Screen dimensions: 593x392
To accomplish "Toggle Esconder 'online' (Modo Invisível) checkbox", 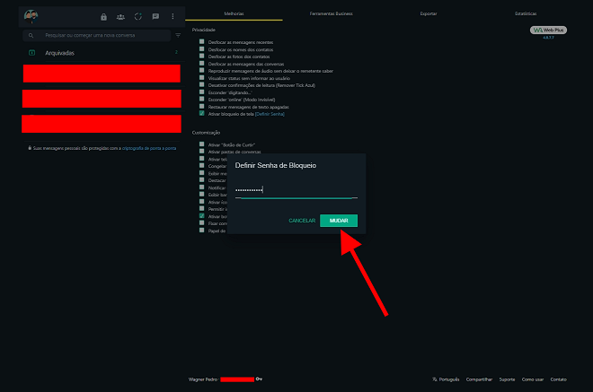I will pyautogui.click(x=202, y=100).
